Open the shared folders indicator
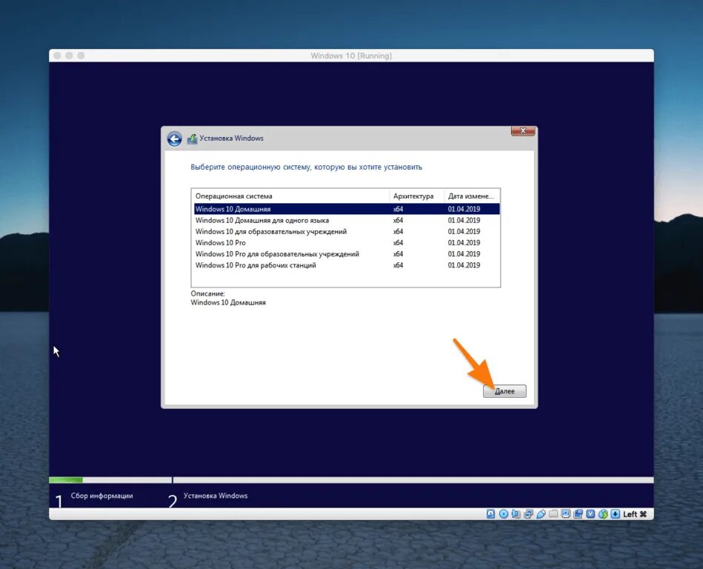This screenshot has height=569, width=703. [x=553, y=514]
